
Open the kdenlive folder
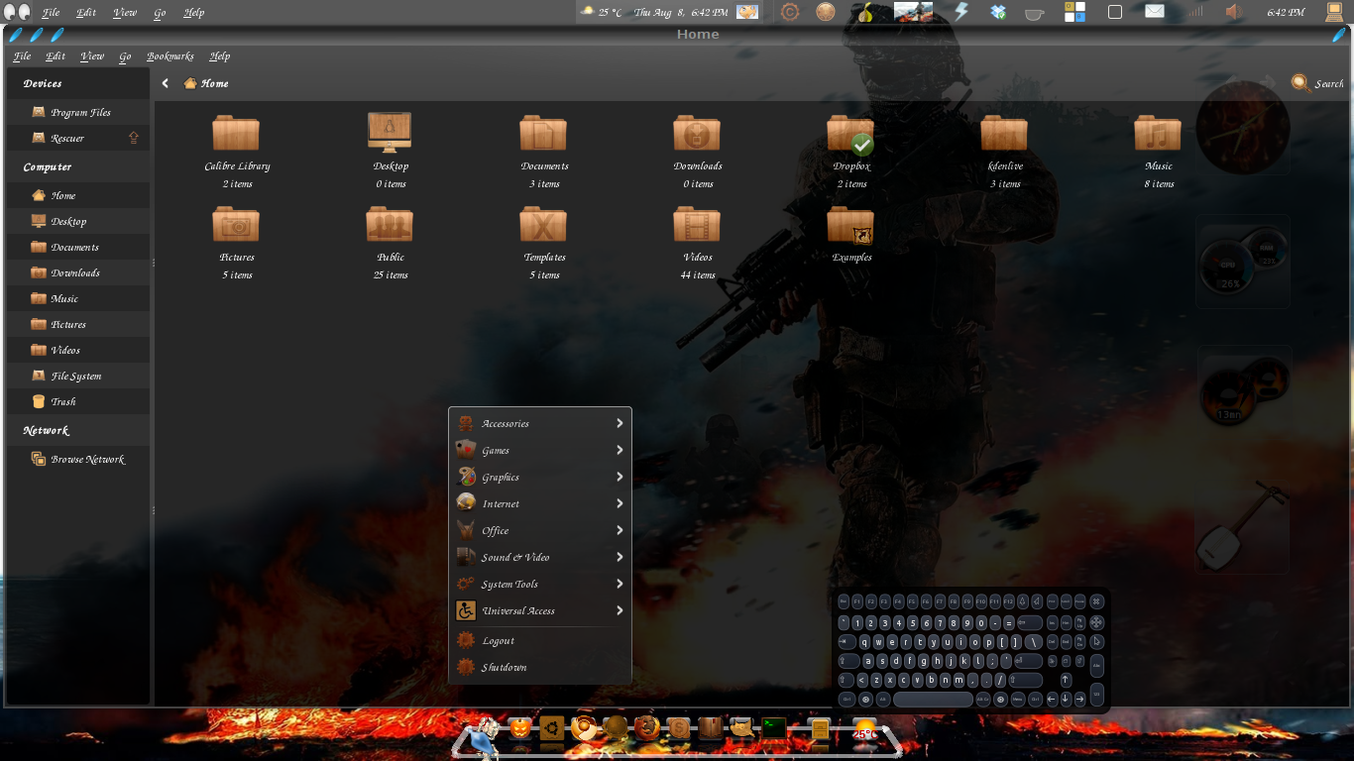[x=1004, y=133]
